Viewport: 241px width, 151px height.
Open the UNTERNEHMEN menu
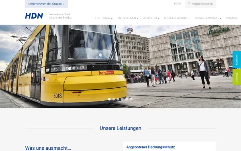click(x=127, y=18)
